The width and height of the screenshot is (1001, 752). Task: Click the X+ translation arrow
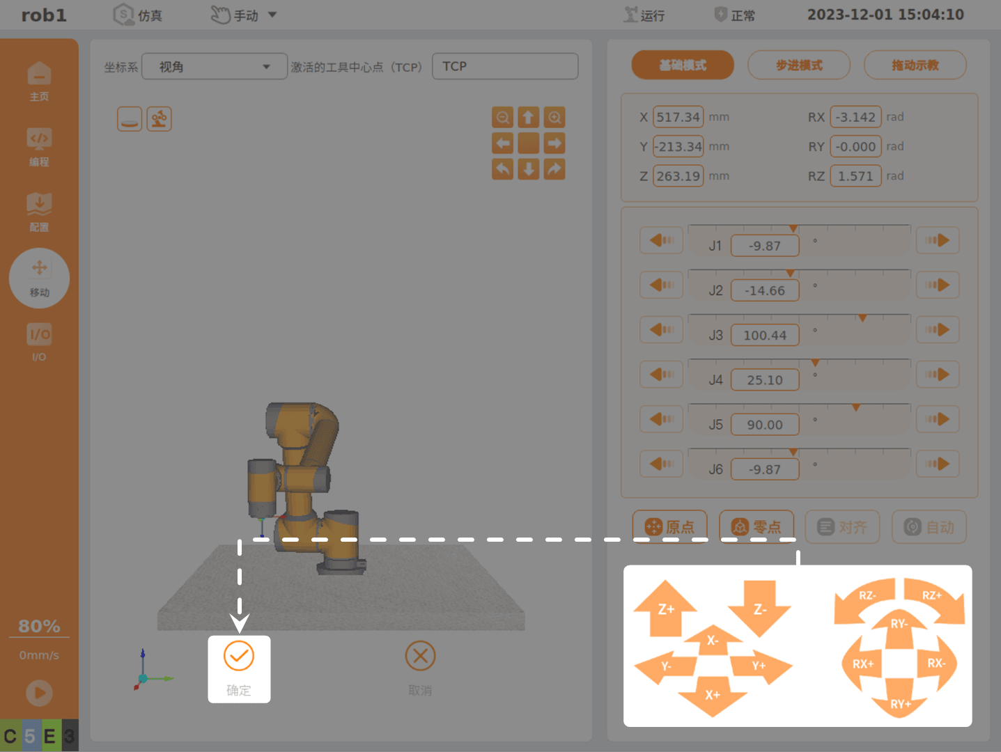(713, 695)
